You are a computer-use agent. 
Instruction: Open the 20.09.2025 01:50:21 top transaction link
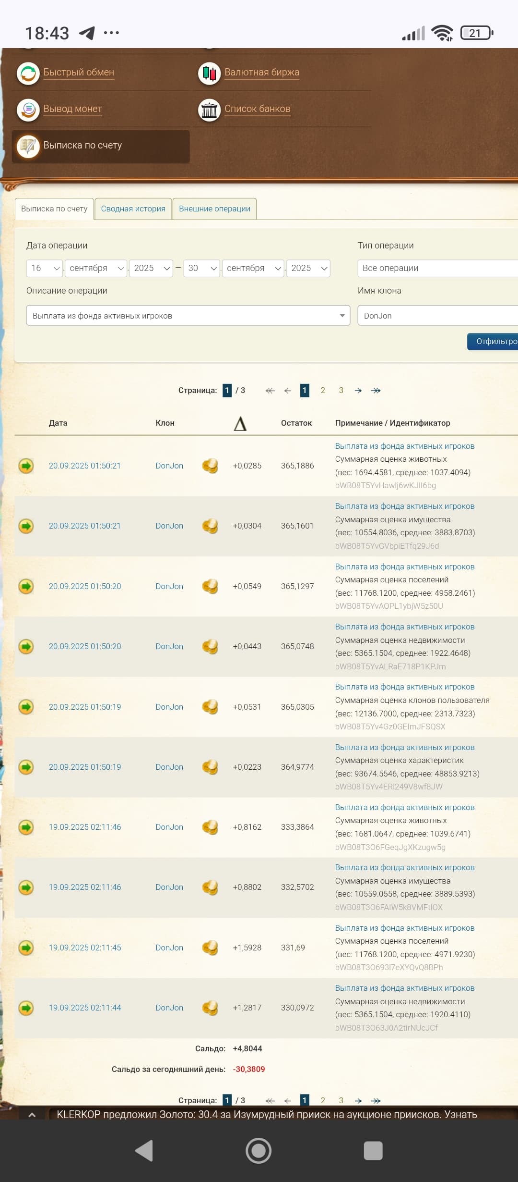[x=84, y=466]
